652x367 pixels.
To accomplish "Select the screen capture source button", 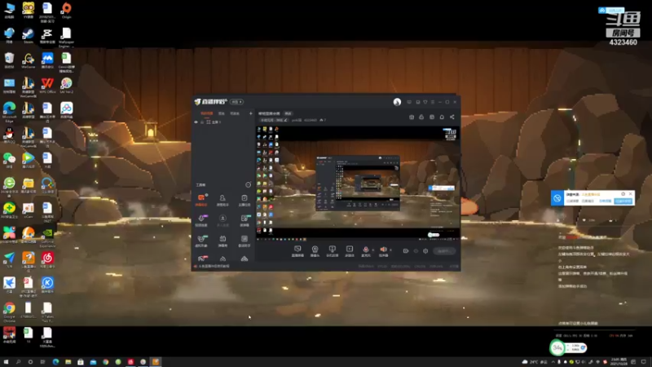I will tap(297, 251).
